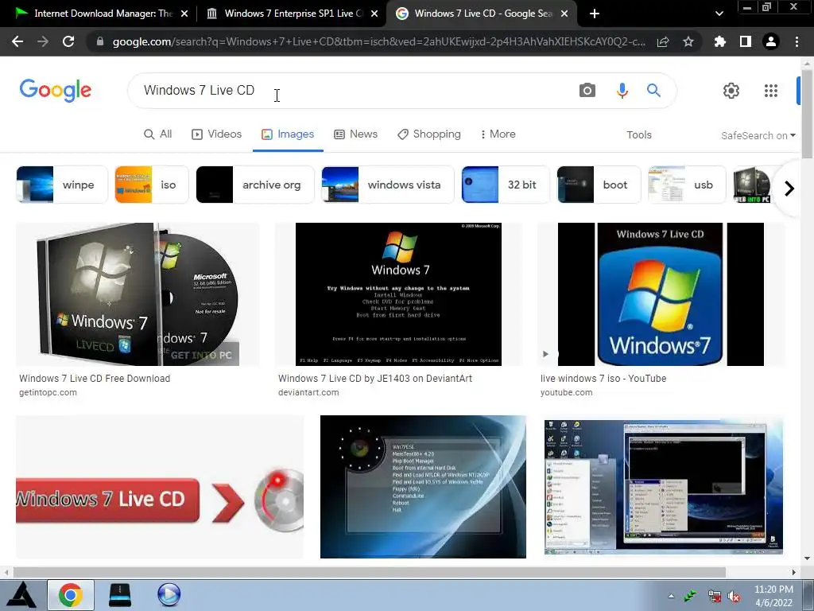Open the DeviantArt boot menu thumbnail
Image resolution: width=814 pixels, height=611 pixels.
[x=398, y=294]
